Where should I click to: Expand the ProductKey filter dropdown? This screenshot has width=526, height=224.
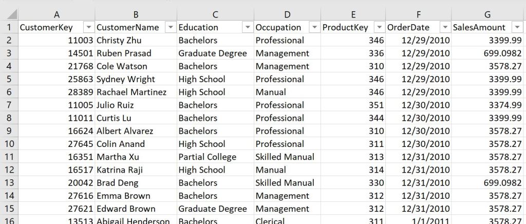(379, 27)
